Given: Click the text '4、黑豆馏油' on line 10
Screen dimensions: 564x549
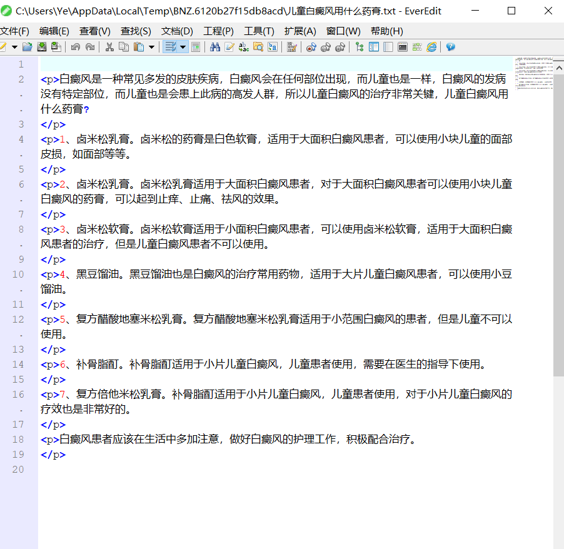Looking at the screenshot, I should [x=89, y=274].
